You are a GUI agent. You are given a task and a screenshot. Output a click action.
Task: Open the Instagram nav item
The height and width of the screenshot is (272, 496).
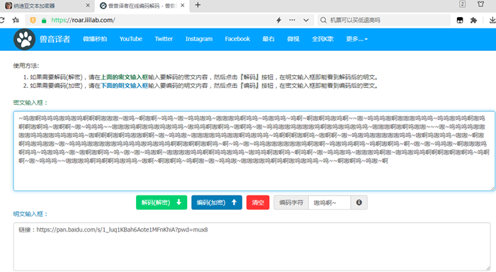(x=199, y=39)
